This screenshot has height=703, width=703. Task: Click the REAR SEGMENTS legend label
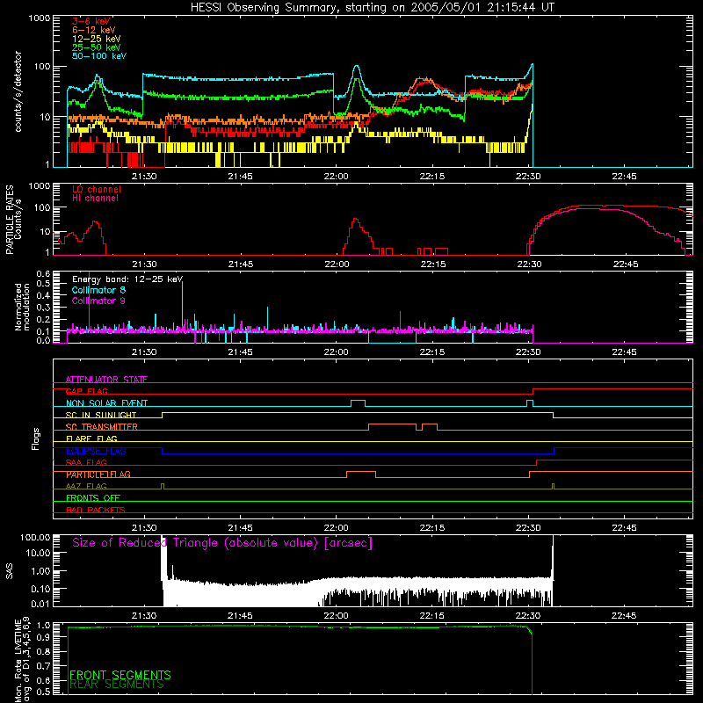pos(117,685)
